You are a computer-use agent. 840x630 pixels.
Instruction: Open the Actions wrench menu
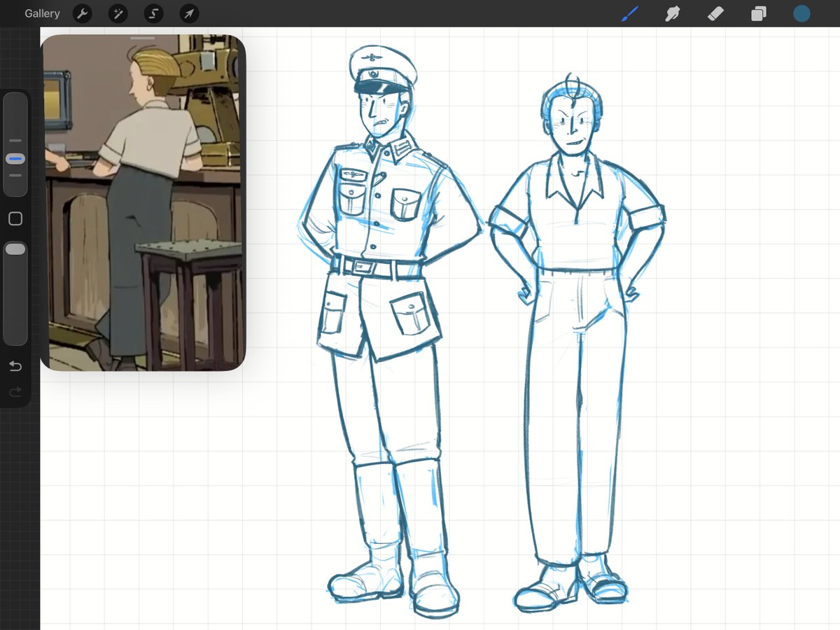coord(83,13)
